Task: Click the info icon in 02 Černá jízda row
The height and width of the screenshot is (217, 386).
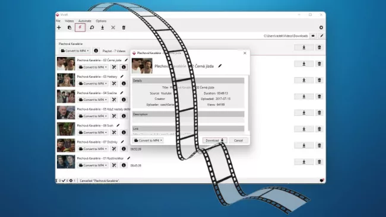Action: tap(124, 67)
